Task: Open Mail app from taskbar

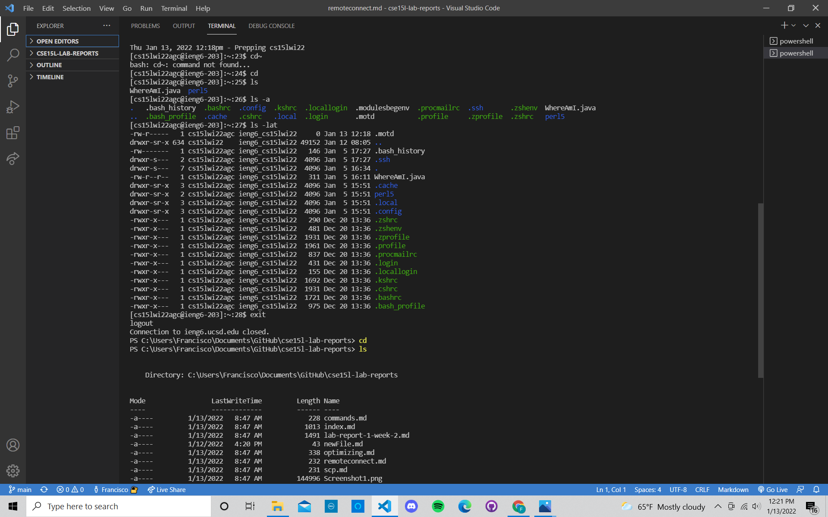Action: click(304, 506)
